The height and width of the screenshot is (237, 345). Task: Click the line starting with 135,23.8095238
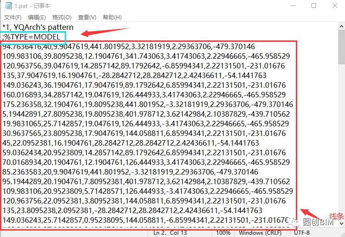pos(132,211)
